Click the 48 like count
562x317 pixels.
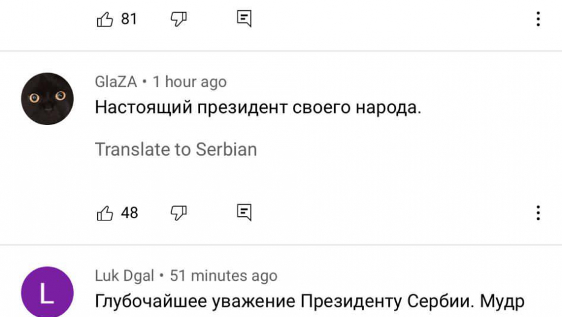129,213
